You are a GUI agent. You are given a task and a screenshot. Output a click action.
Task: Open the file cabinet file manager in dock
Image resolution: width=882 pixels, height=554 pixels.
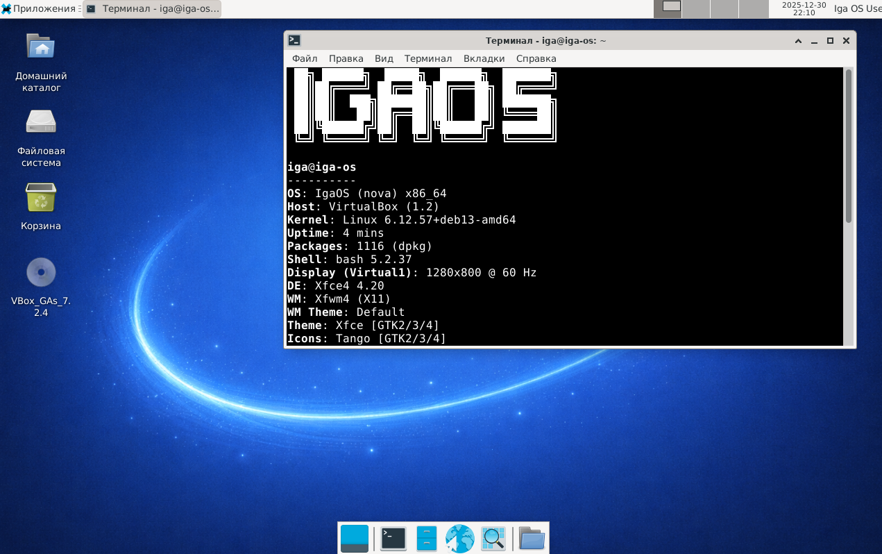426,538
